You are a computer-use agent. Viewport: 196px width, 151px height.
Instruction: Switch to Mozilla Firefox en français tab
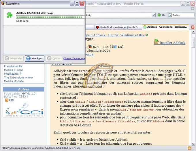point(119,27)
